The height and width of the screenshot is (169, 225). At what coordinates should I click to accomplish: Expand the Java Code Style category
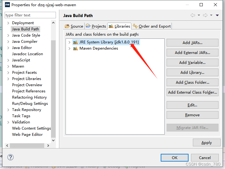8,35
